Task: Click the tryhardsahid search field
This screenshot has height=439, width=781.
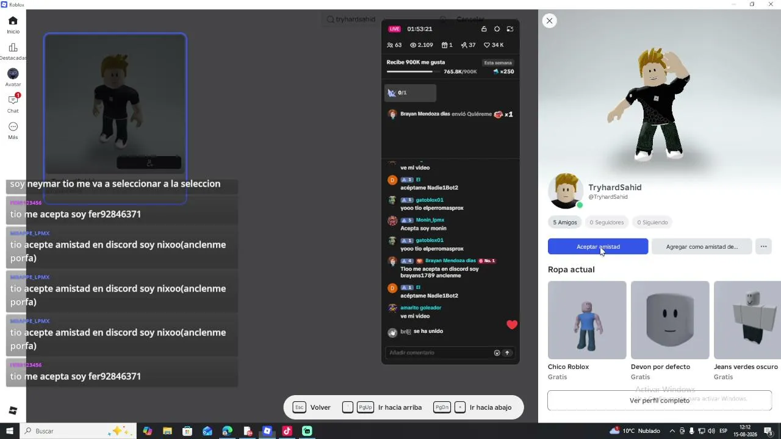Action: coord(381,20)
